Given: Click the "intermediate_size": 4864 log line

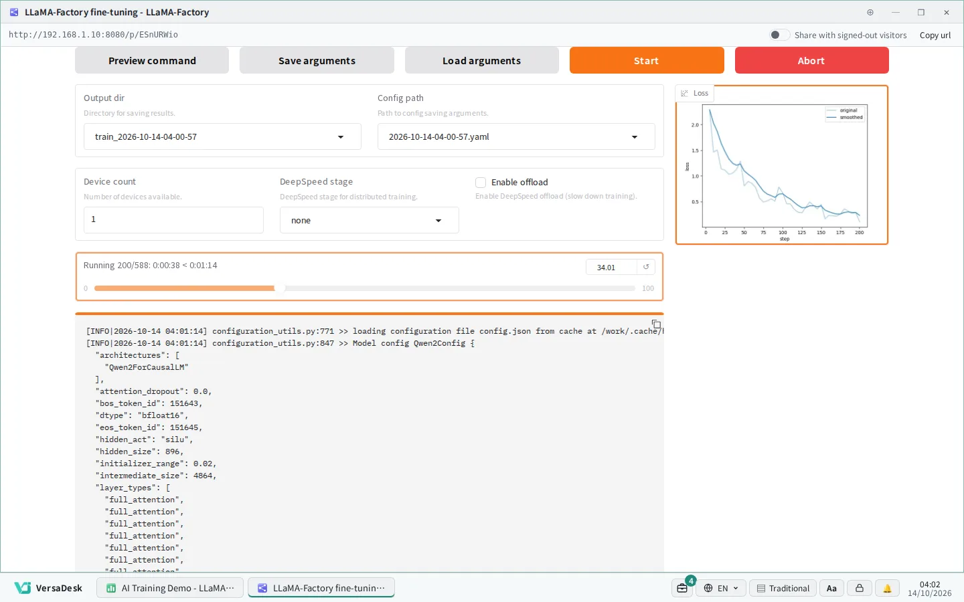Looking at the screenshot, I should coord(156,476).
